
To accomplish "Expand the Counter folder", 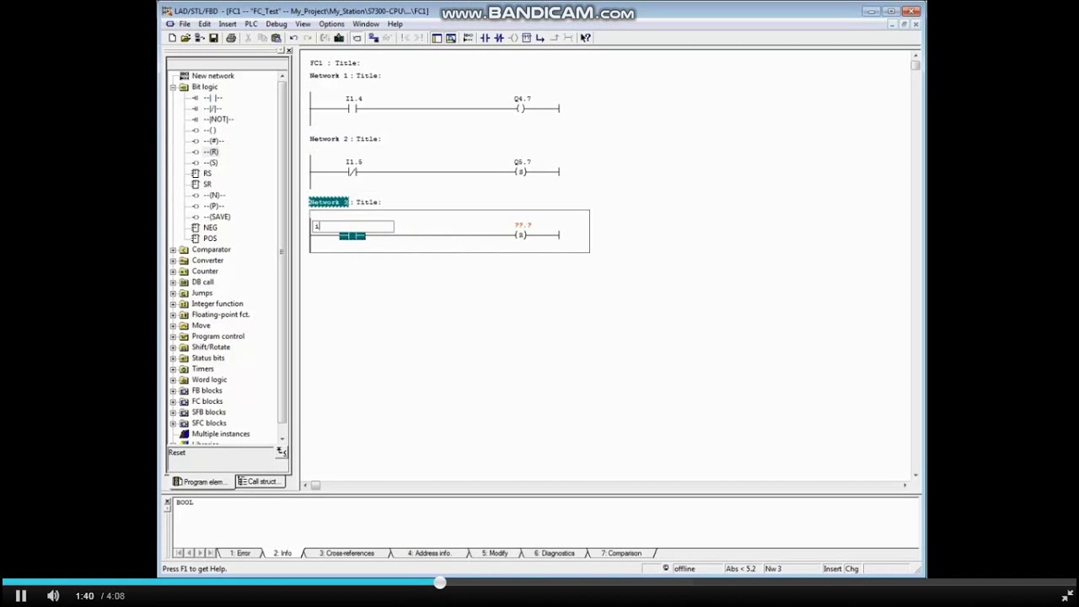I will pyautogui.click(x=173, y=271).
